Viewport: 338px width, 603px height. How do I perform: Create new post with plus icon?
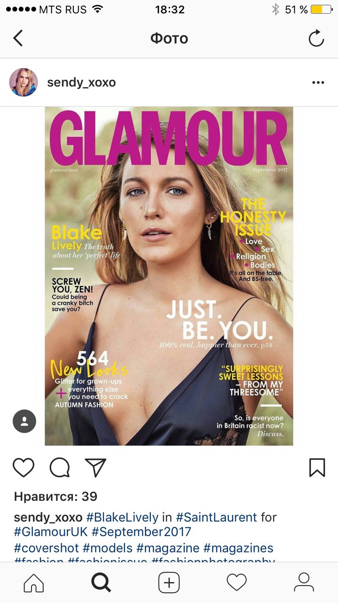point(169,583)
